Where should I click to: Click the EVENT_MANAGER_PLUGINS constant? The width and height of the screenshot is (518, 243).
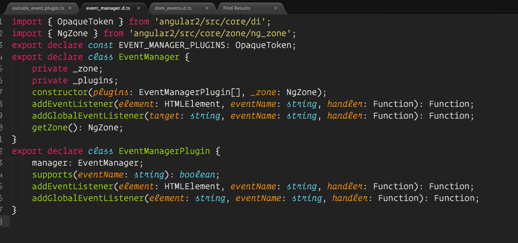177,45
